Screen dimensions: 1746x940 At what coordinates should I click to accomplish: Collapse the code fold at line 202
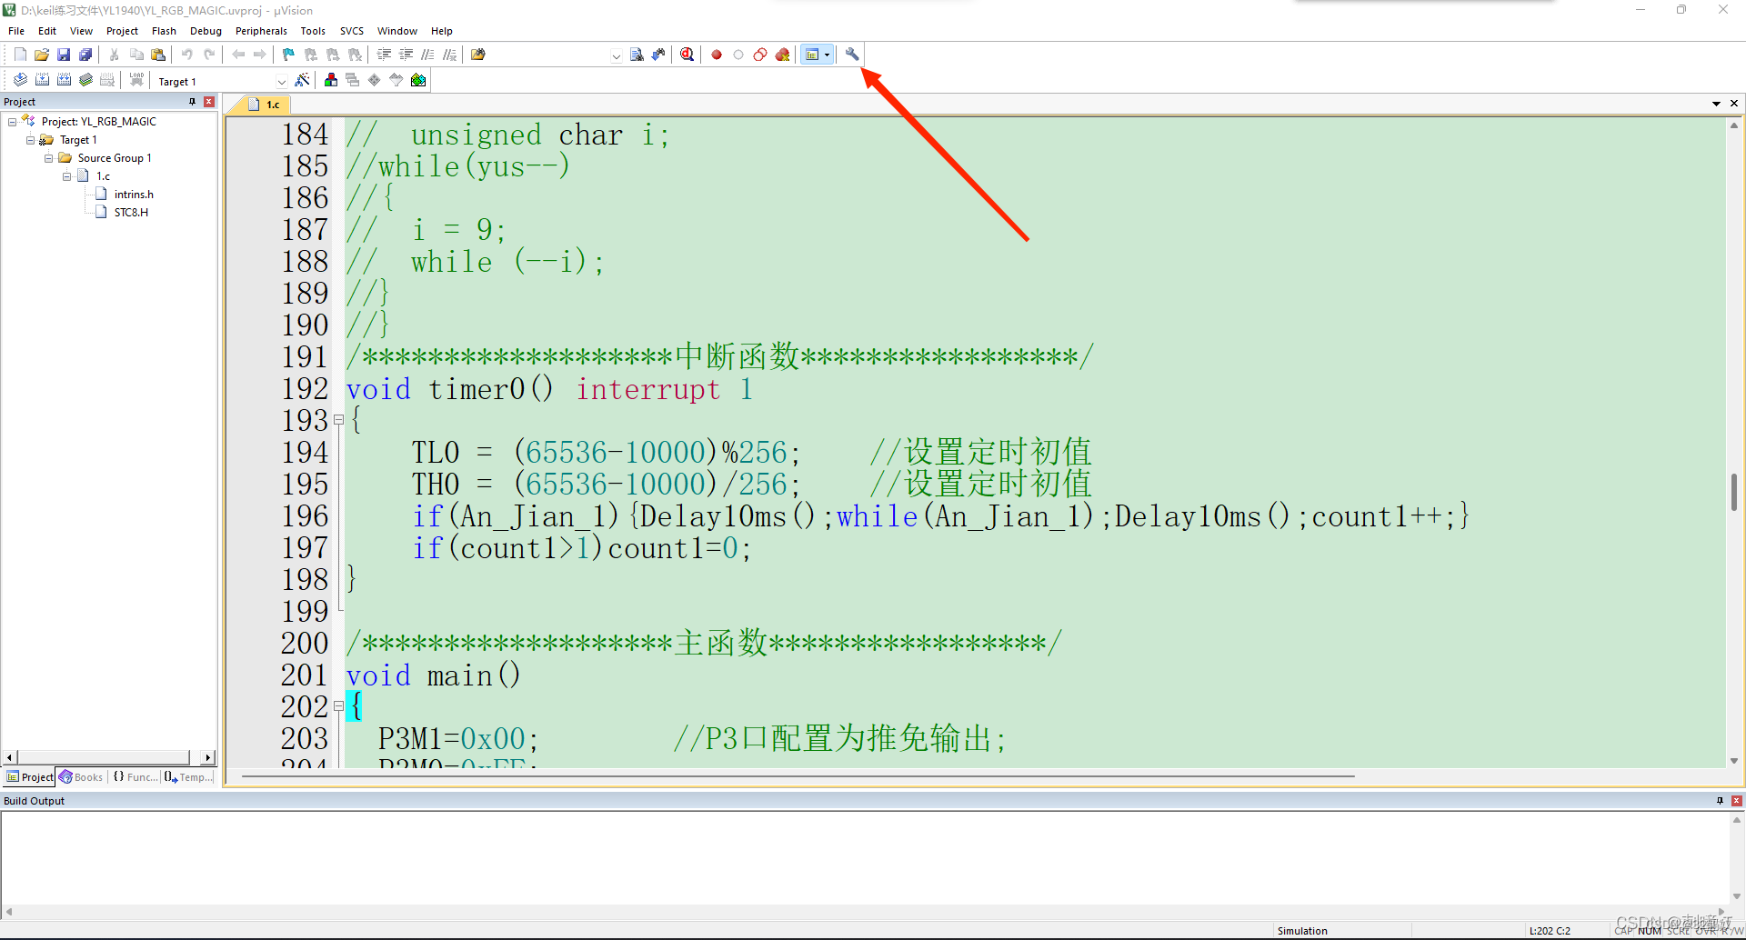tap(338, 706)
